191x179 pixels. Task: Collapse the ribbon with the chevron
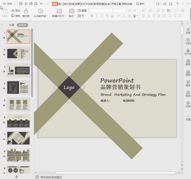[188, 4]
